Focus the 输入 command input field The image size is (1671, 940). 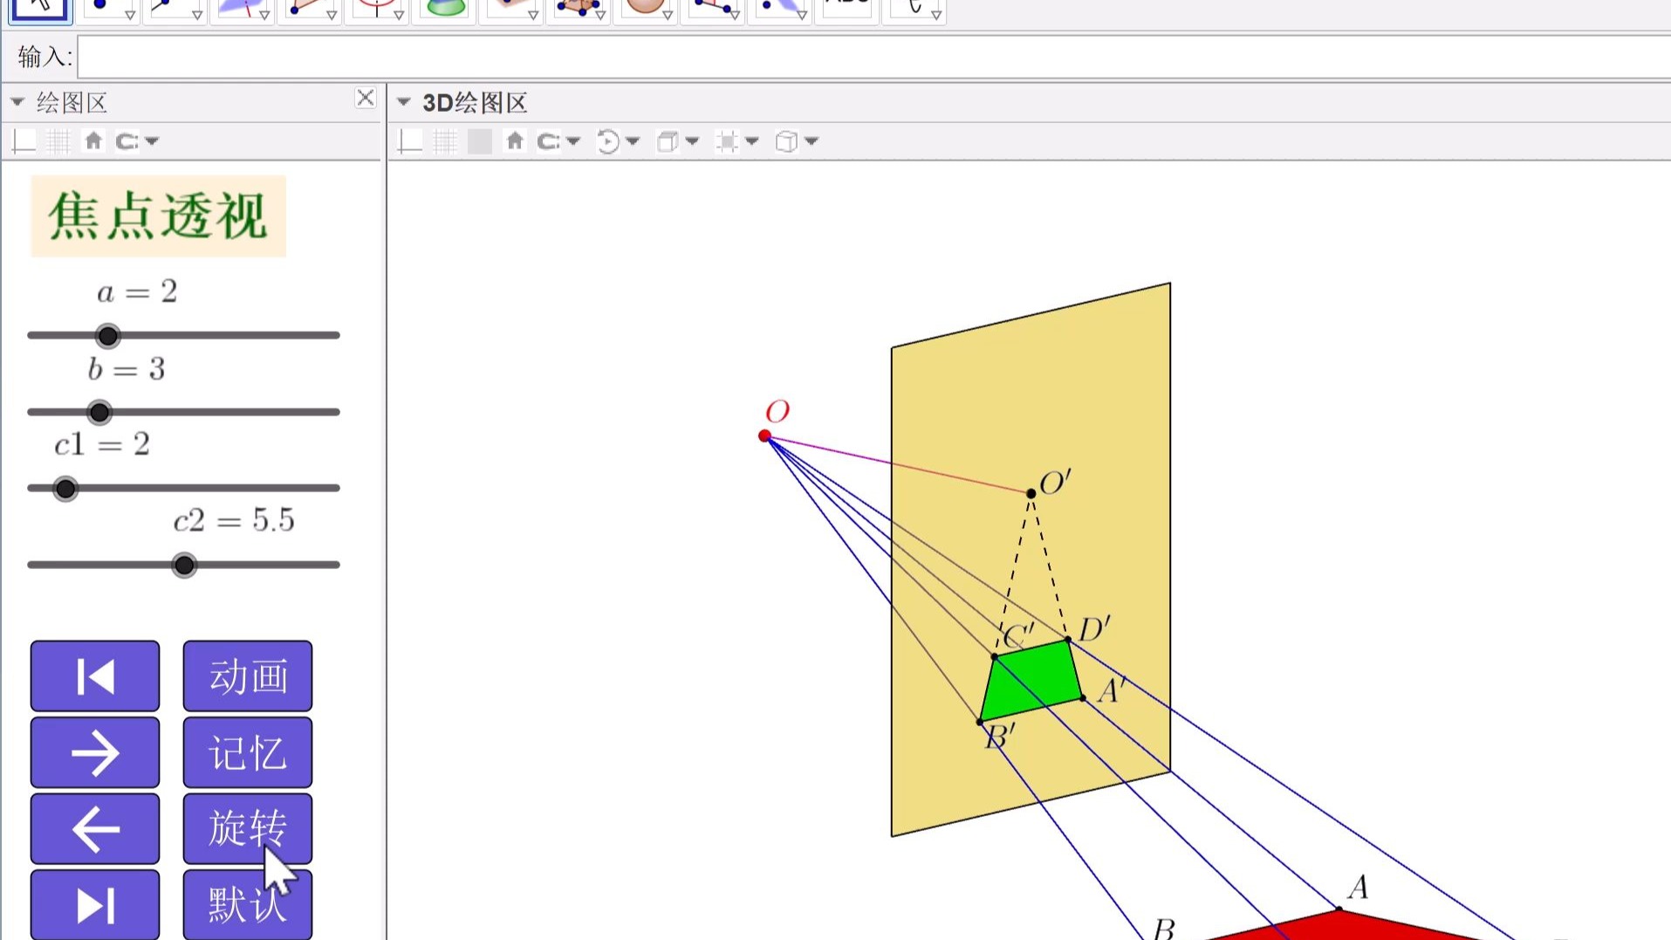873,58
